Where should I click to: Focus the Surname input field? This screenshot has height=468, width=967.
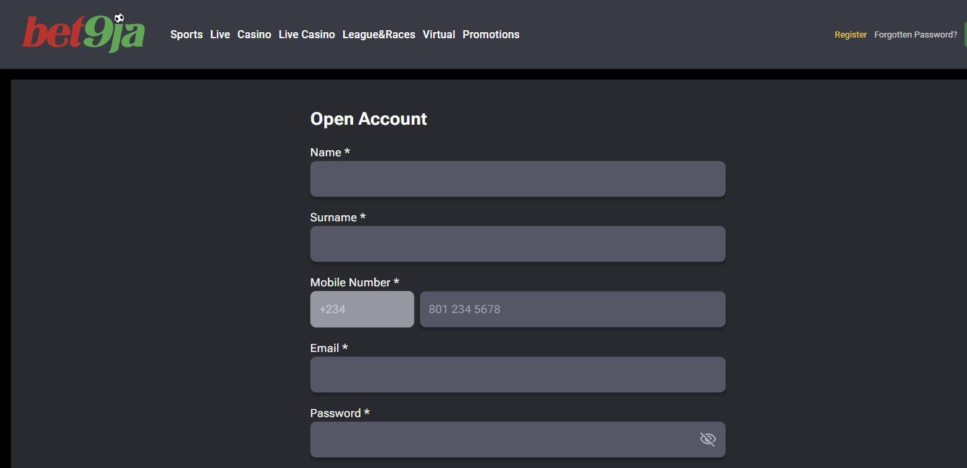[x=518, y=244]
